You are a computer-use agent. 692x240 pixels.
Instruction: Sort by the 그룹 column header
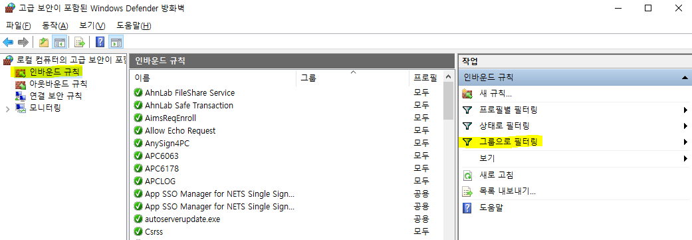[x=352, y=78]
